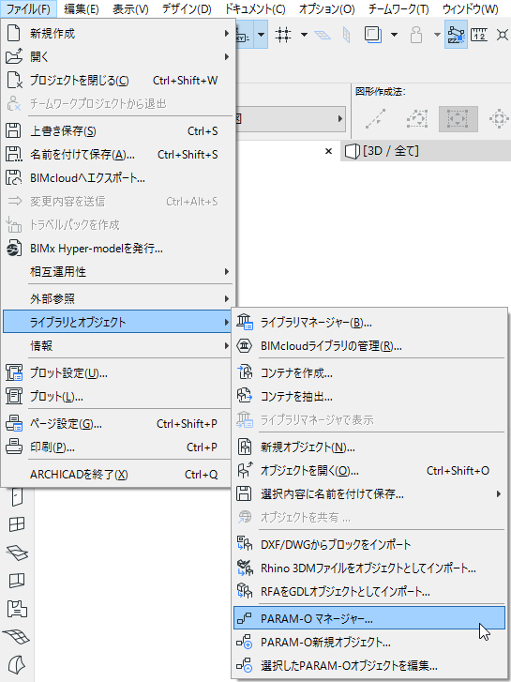Screen dimensions: 511x682
Task: Select ライブラリとオブジェクト menu entry
Action: (118, 322)
